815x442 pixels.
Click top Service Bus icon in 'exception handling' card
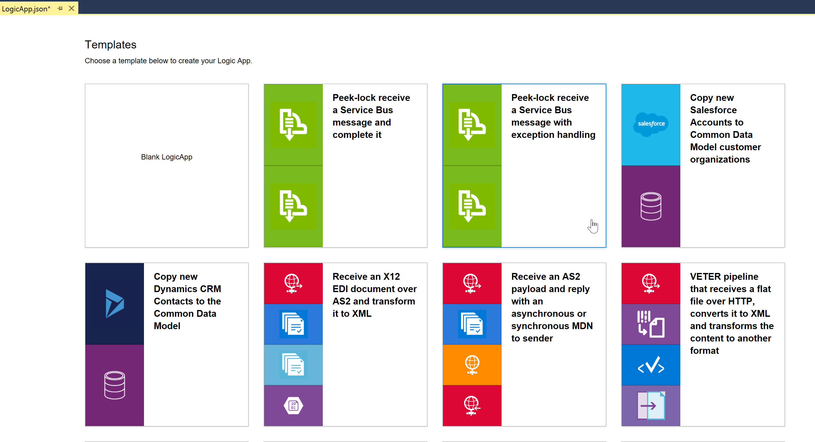coord(472,125)
